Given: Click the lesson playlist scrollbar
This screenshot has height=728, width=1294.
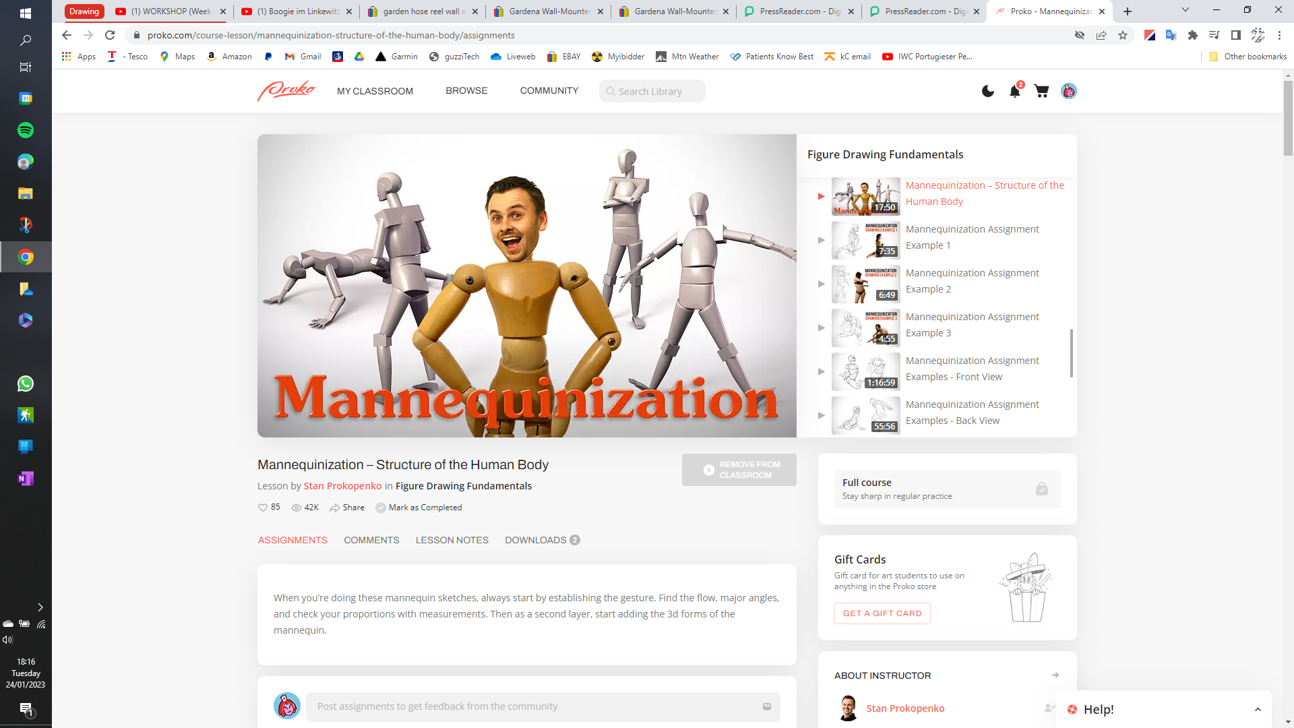Looking at the screenshot, I should (1072, 353).
